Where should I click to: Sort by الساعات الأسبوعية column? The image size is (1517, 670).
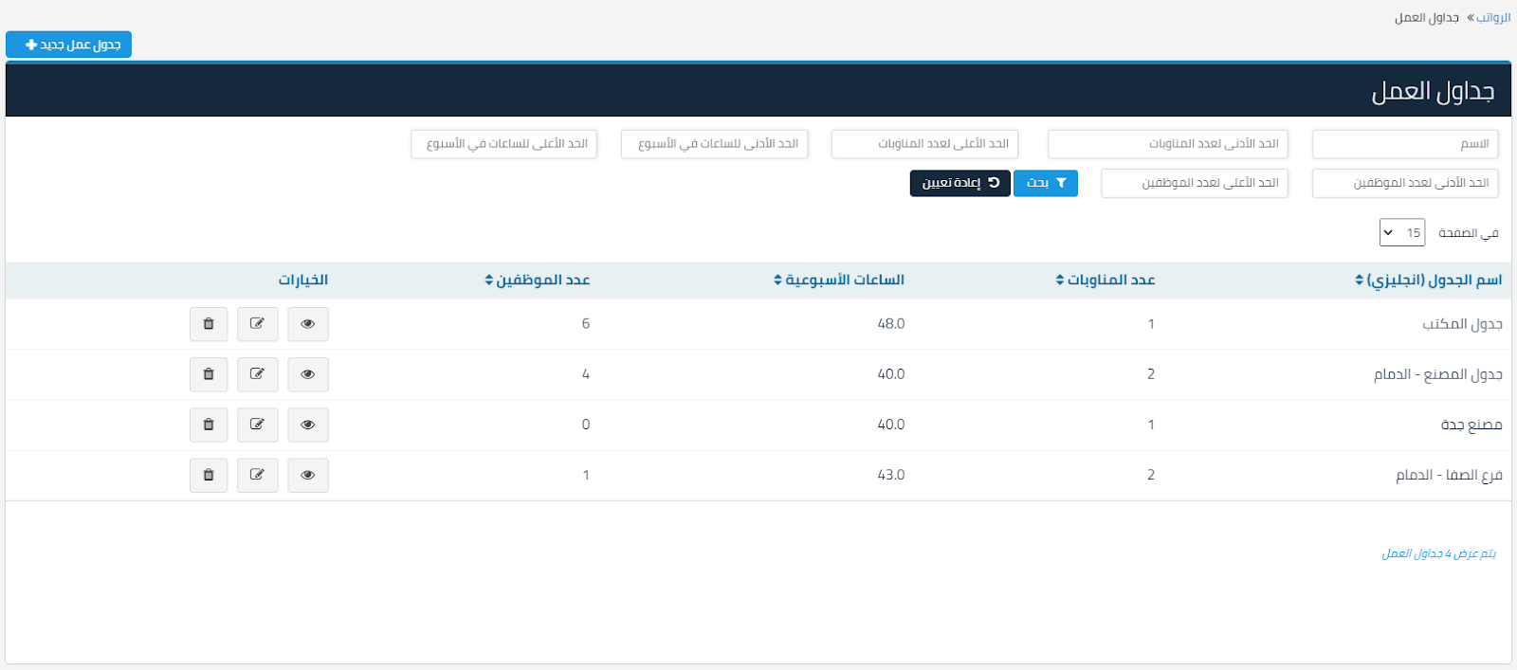tap(839, 281)
